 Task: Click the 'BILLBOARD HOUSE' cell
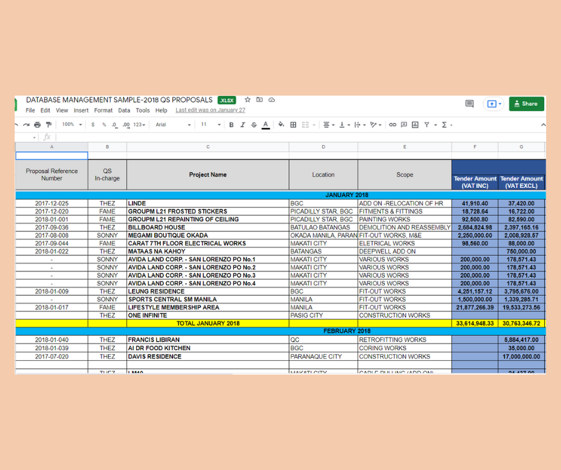pos(208,227)
